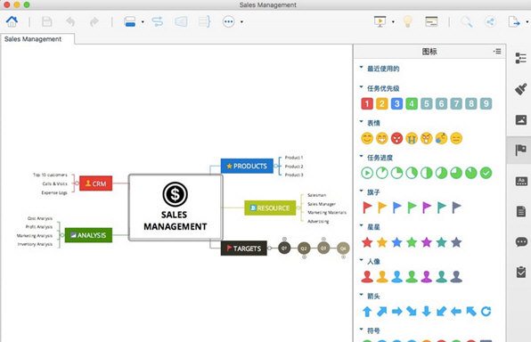This screenshot has height=342, width=531.
Task: Select the RESOURCE topic
Action: coord(270,208)
